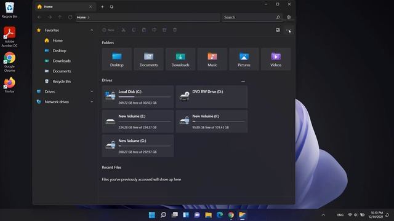Select the Home tab

pyautogui.click(x=65, y=7)
